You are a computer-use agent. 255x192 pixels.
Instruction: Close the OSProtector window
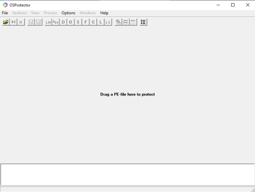coord(248,5)
